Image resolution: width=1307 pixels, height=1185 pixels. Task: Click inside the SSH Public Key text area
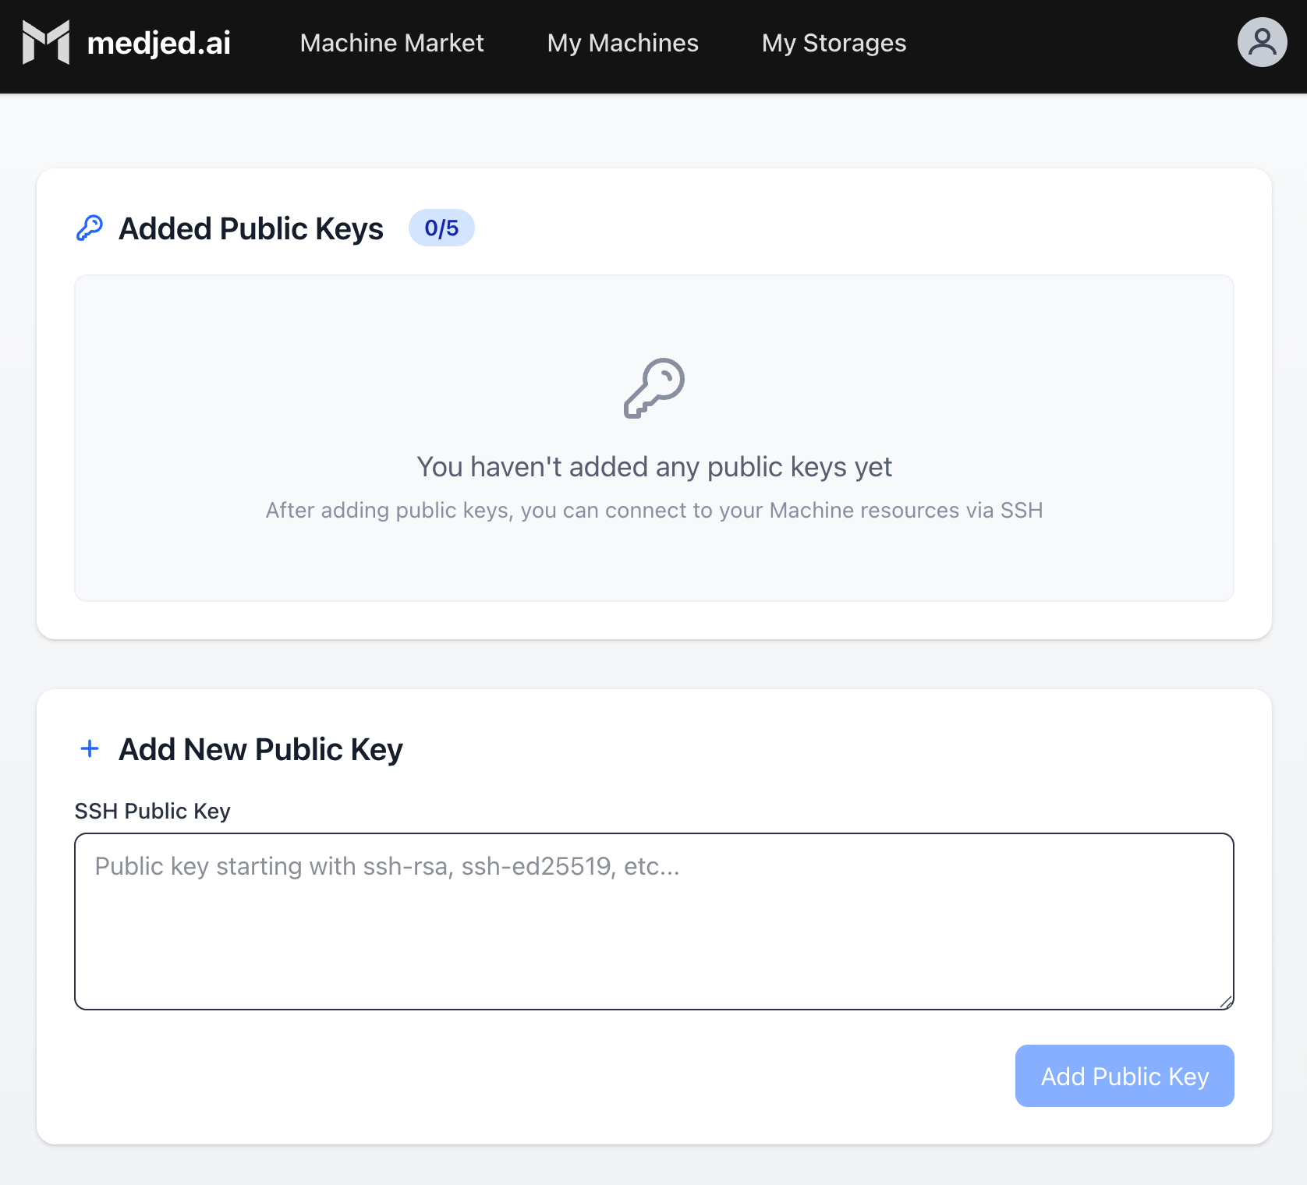pos(653,920)
